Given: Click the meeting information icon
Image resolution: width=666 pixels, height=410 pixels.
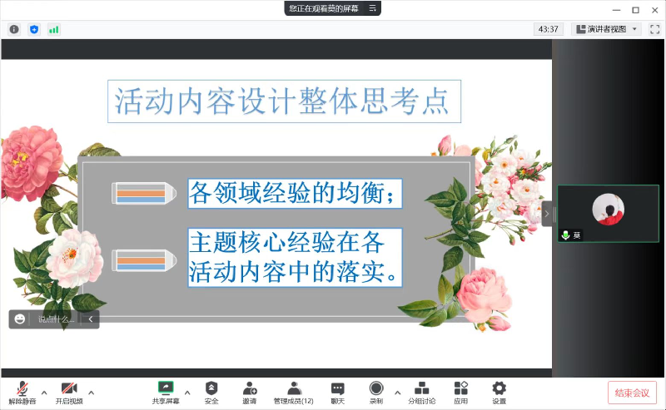Looking at the screenshot, I should 14,29.
